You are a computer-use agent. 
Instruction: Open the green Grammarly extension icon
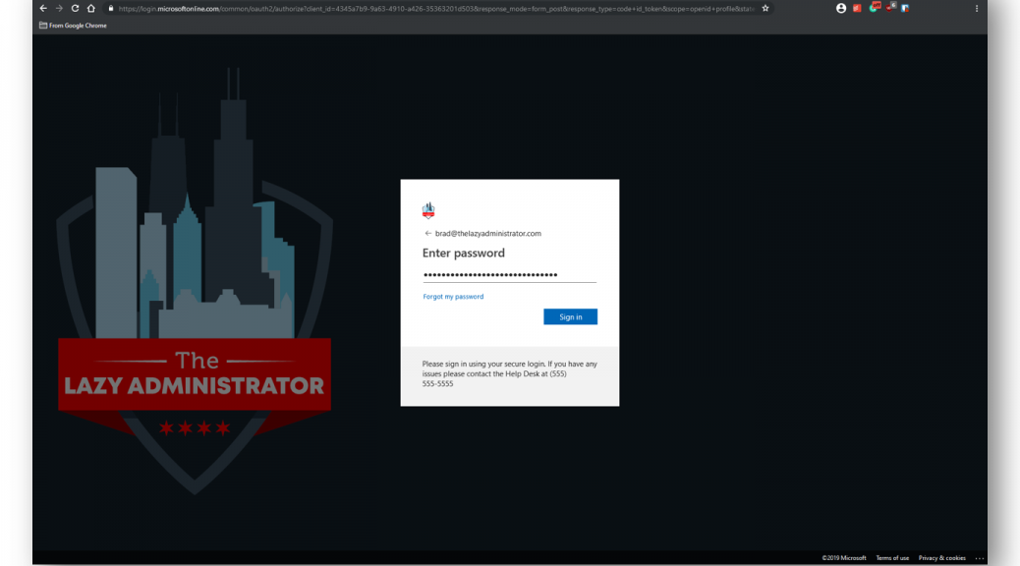[875, 8]
